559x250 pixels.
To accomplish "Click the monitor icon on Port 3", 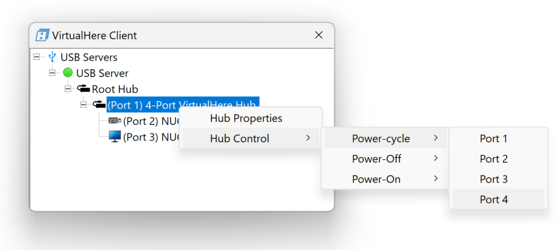I will 115,137.
